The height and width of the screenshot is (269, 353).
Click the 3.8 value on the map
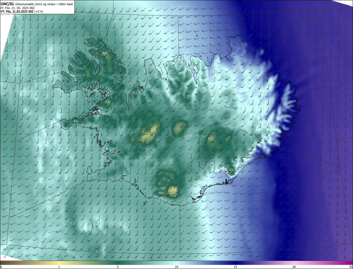click(108, 102)
